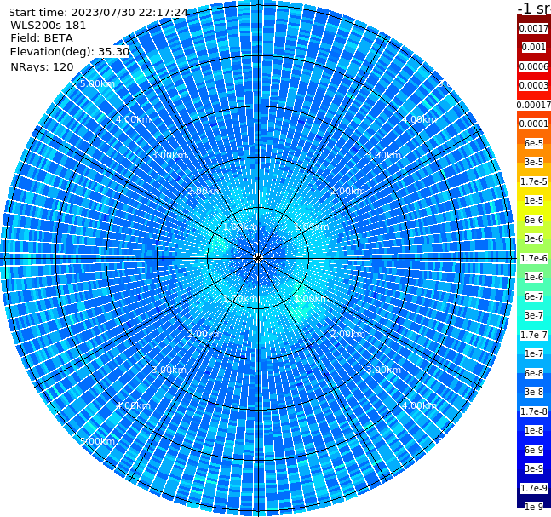Click the 1e-5 colorbar value
Screen dimensions: 551x517
[534, 200]
